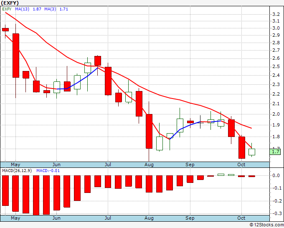This screenshot has height=228, width=284.
Task: Click the 2.1 price axis label
Action: (x=276, y=104)
